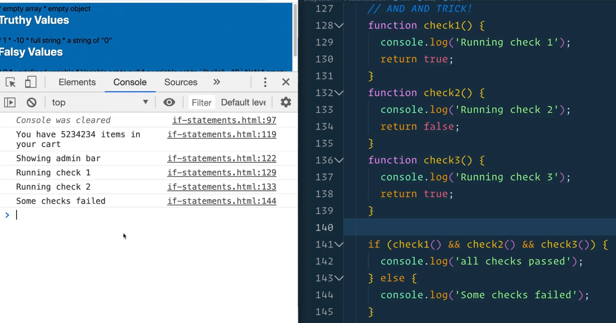Open the DevTools customize menu
616x323 pixels.
coord(265,82)
